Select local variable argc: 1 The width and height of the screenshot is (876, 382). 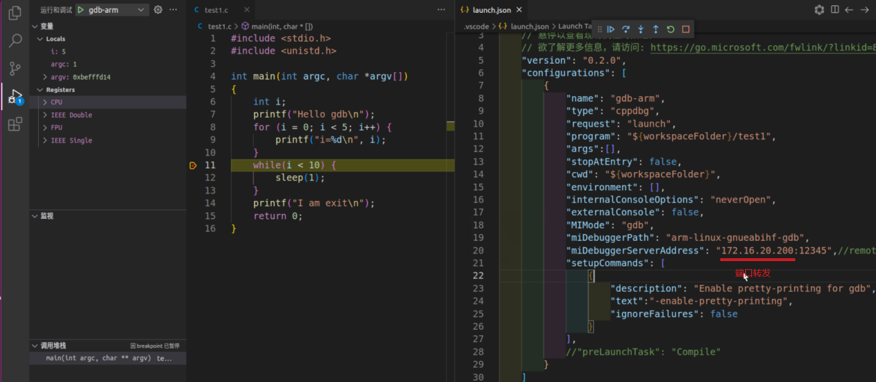64,64
